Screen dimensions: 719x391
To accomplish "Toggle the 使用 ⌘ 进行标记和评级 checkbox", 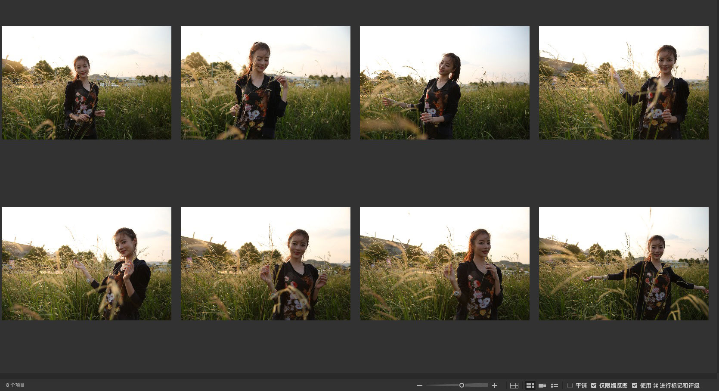I will coord(634,385).
